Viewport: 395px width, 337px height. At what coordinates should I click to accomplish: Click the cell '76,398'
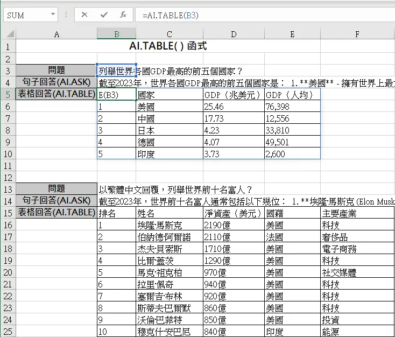tap(292, 107)
